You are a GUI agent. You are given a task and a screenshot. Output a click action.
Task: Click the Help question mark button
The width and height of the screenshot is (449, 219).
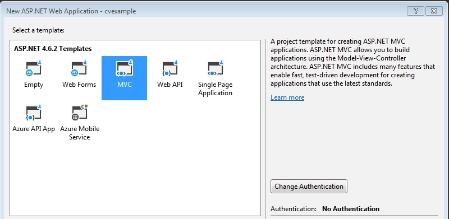(415, 11)
